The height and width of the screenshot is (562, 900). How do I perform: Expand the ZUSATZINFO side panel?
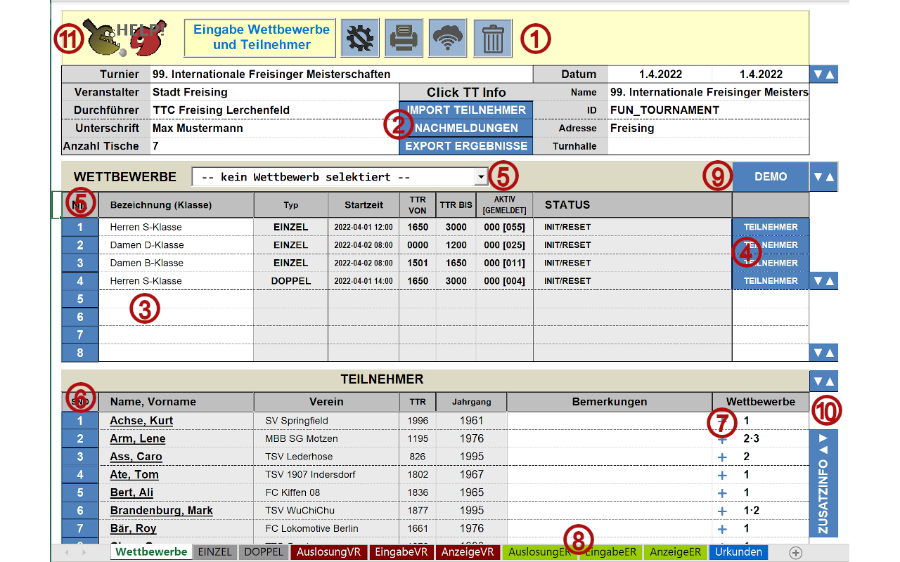coord(823,483)
